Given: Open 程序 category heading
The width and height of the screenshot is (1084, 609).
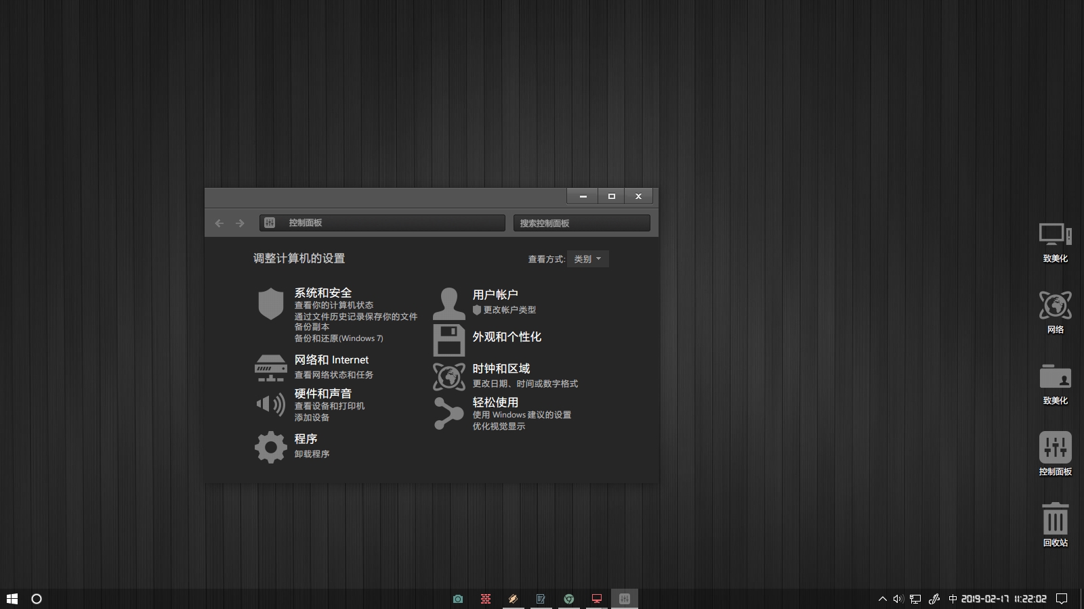Looking at the screenshot, I should (306, 438).
